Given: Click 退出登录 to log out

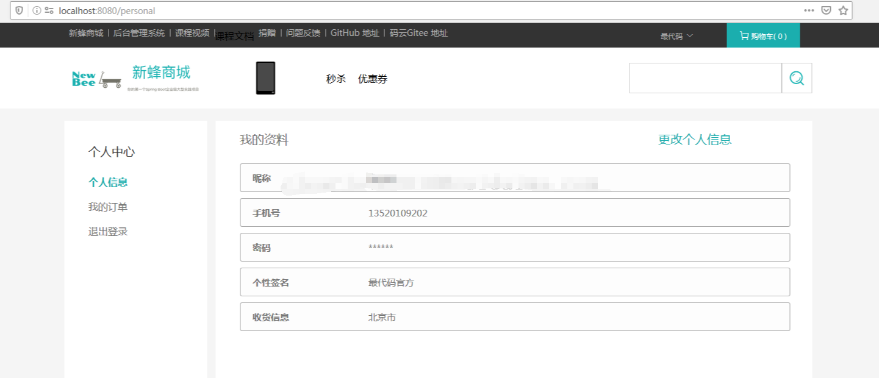Looking at the screenshot, I should pos(108,232).
